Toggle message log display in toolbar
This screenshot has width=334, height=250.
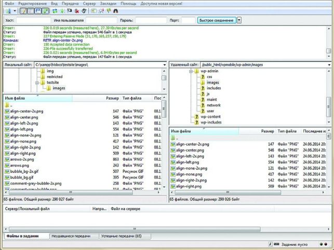(23, 11)
